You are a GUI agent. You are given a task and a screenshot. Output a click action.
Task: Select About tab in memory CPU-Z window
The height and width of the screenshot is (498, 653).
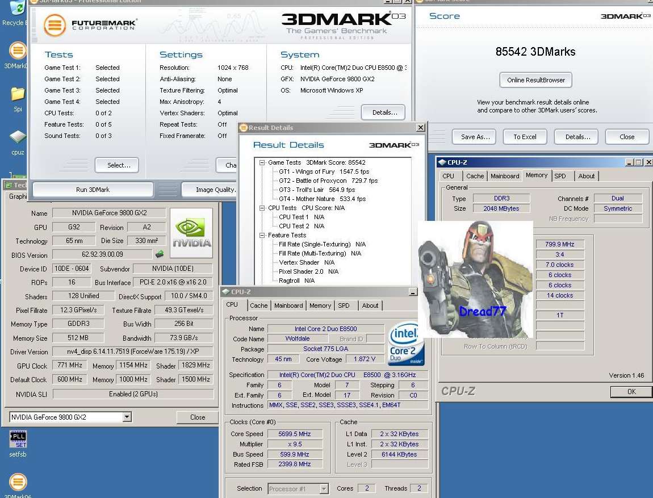click(x=587, y=176)
